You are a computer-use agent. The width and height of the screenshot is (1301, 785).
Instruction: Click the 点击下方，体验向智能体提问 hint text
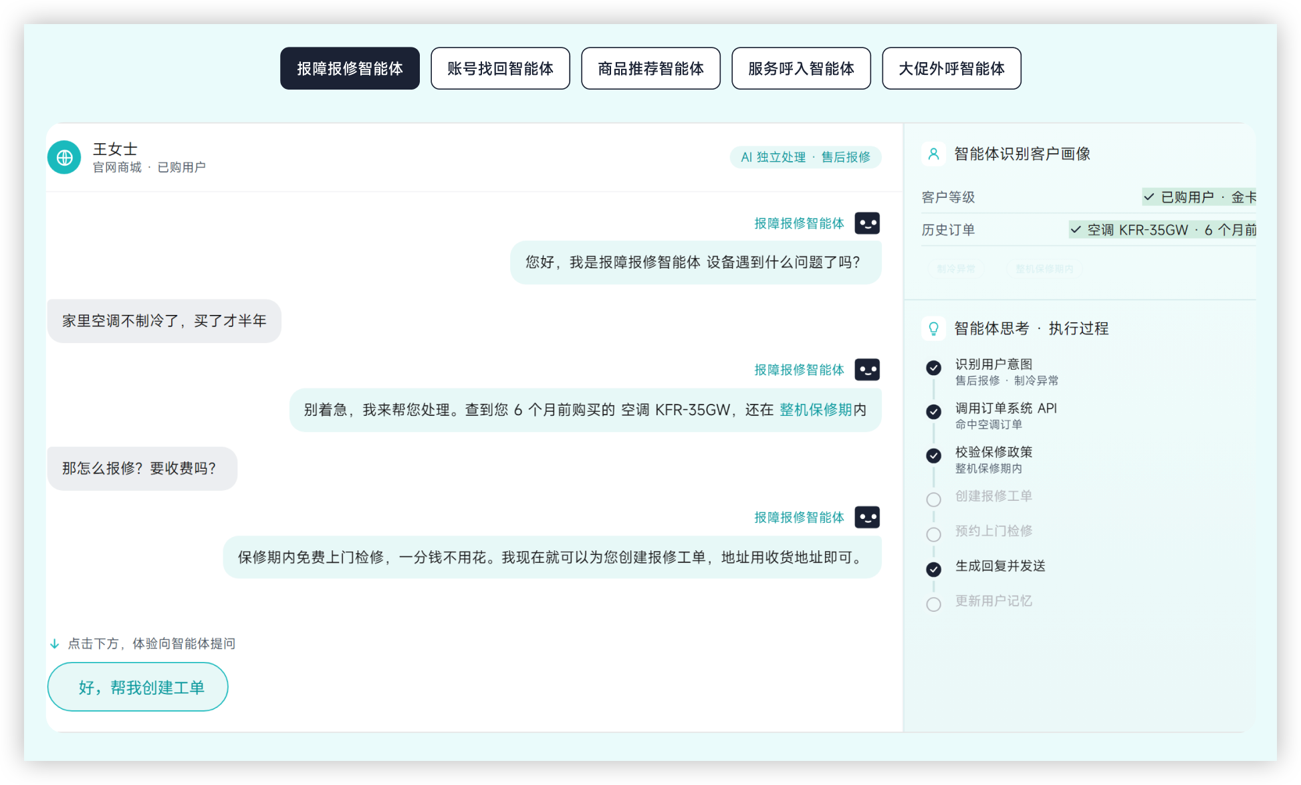pos(152,644)
